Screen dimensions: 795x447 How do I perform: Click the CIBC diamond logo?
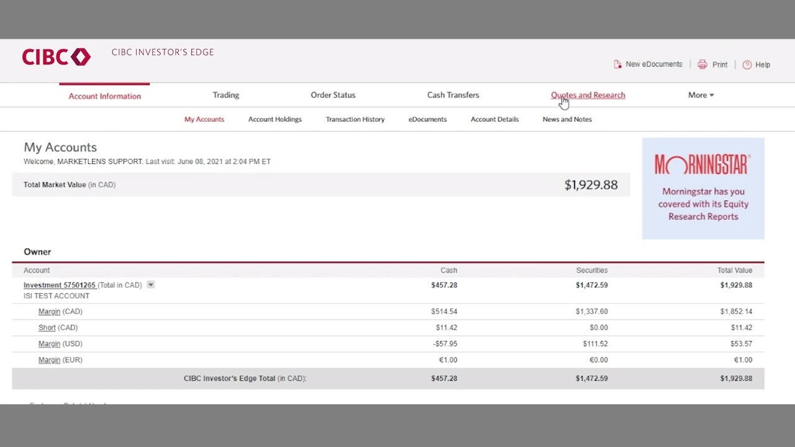tap(57, 57)
